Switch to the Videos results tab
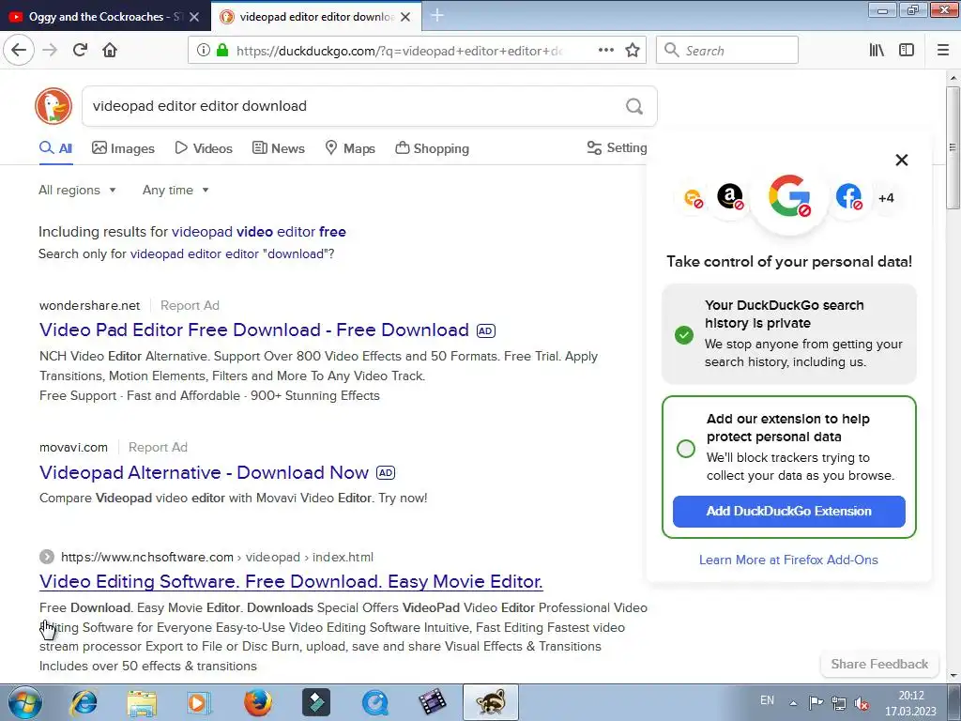 tap(204, 148)
